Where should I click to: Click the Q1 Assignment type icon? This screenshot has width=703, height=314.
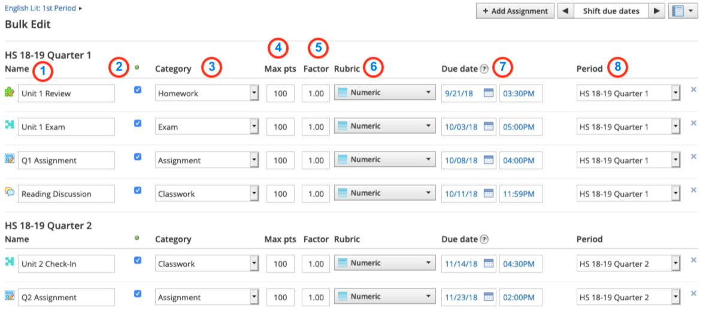10,159
